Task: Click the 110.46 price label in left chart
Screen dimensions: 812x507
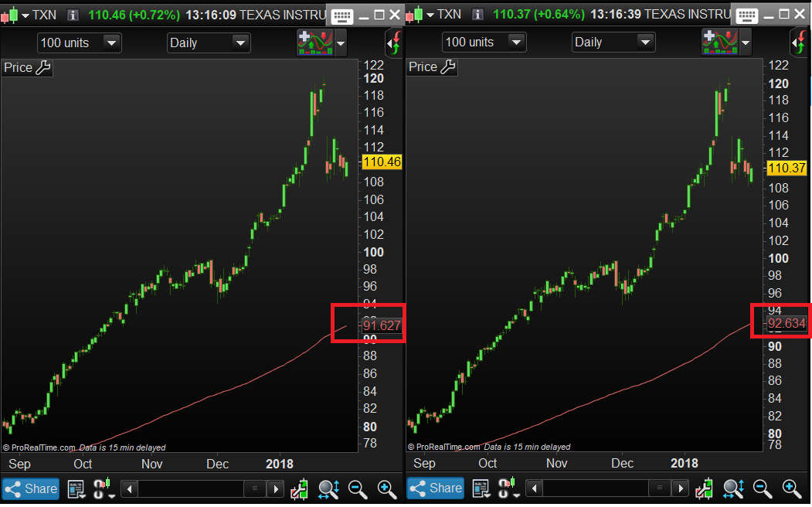Action: [x=382, y=162]
